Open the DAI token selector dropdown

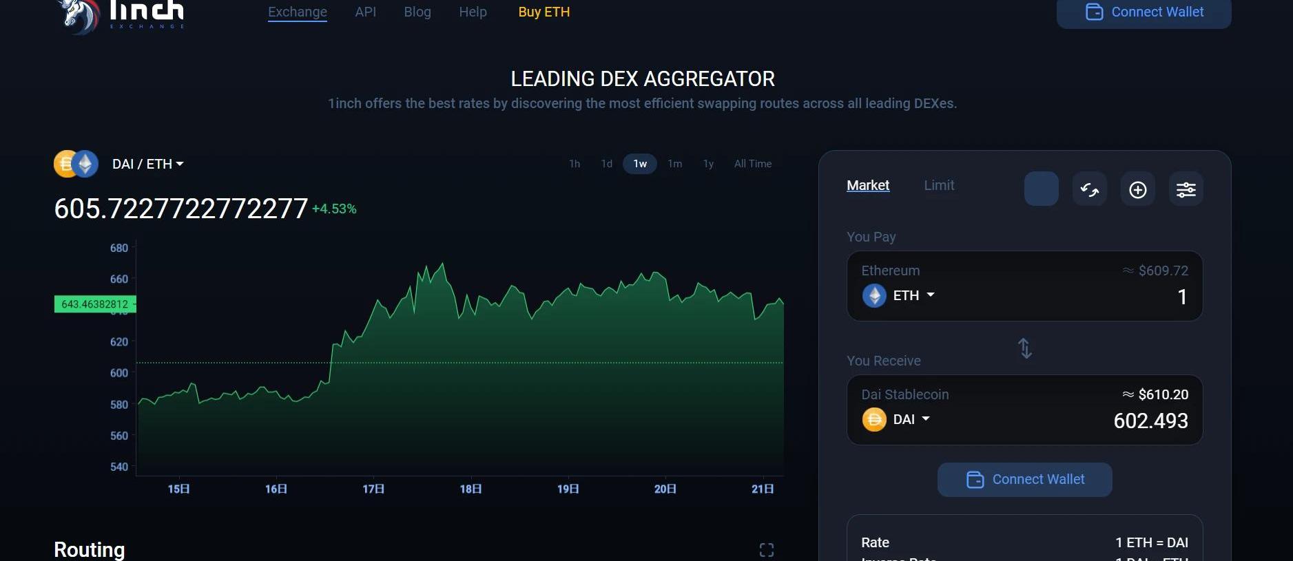click(911, 419)
